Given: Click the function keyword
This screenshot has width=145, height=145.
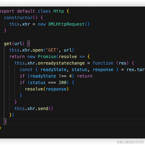Looking at the screenshot, I should tap(103, 63).
